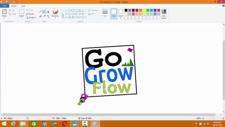Choose the Four-point star shape

tap(66, 17)
